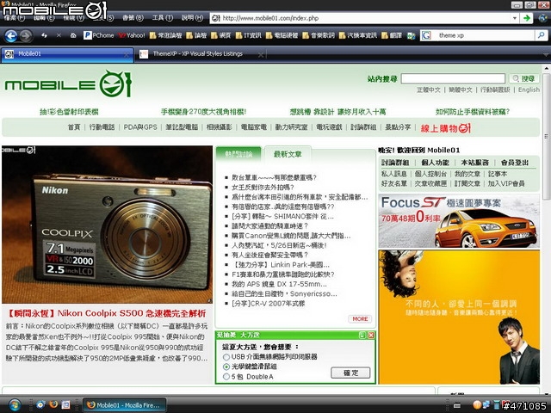Screen dimensions: 551x413
Task: Open the 工具(T) menu
Action: (x=163, y=17)
